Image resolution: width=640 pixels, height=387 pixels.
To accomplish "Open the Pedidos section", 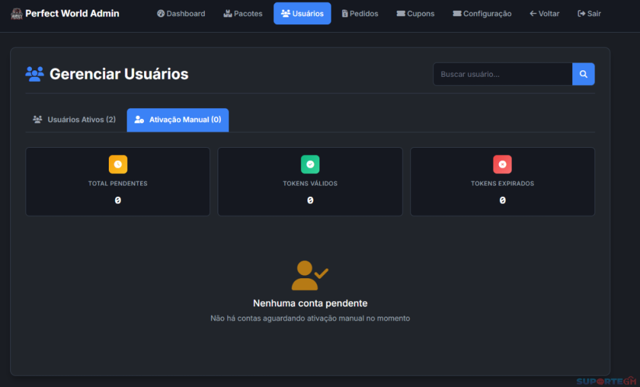I will [x=360, y=13].
